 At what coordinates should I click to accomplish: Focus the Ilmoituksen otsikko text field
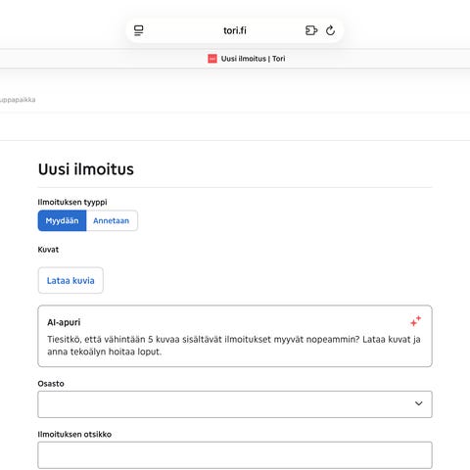point(235,455)
